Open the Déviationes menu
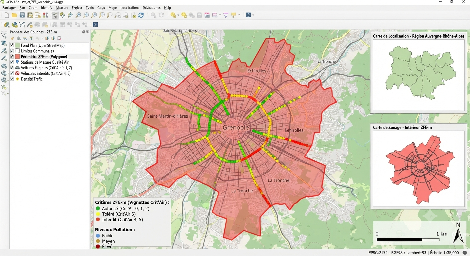The width and height of the screenshot is (470, 256). [x=151, y=8]
